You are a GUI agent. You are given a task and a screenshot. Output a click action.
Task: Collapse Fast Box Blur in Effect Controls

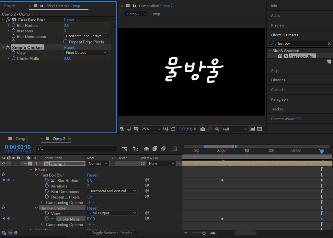[x=3, y=20]
